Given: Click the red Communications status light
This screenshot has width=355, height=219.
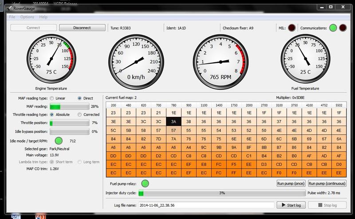Looking at the screenshot, I should click(x=343, y=28).
